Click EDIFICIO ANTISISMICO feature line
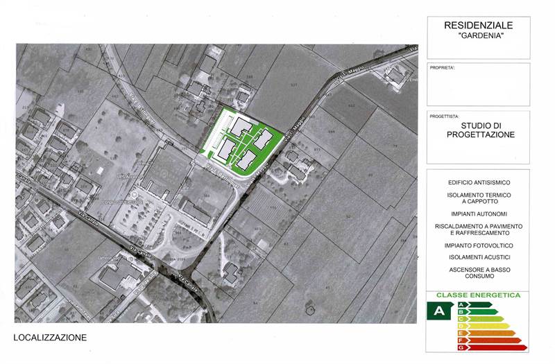 click(479, 182)
